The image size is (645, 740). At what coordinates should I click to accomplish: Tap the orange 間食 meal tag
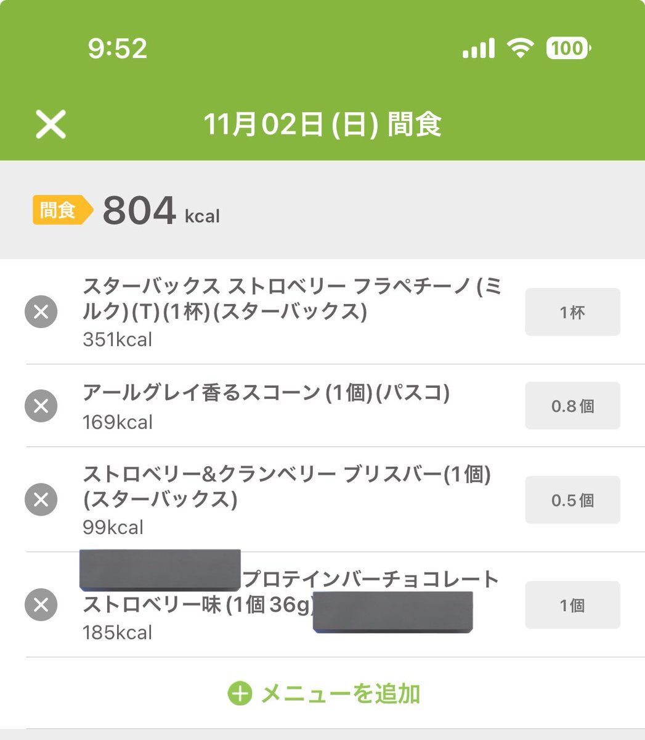60,210
